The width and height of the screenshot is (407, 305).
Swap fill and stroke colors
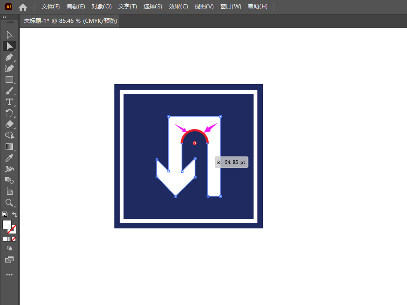click(x=15, y=214)
